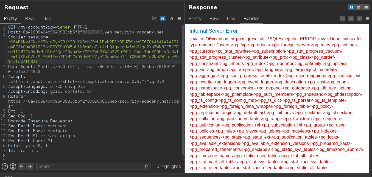This screenshot has width=372, height=177.
Task: Click Upgrade-Insecure-Requests header line
Action: point(43,121)
